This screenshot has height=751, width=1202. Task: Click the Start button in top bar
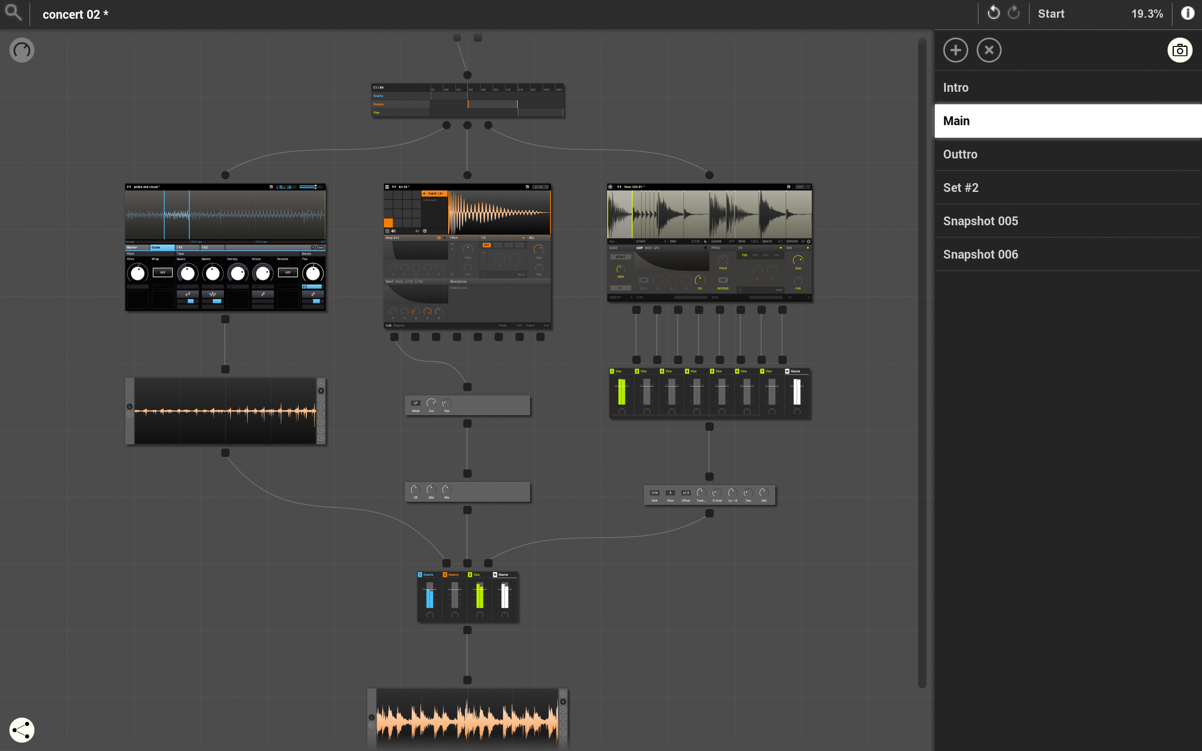[1051, 14]
